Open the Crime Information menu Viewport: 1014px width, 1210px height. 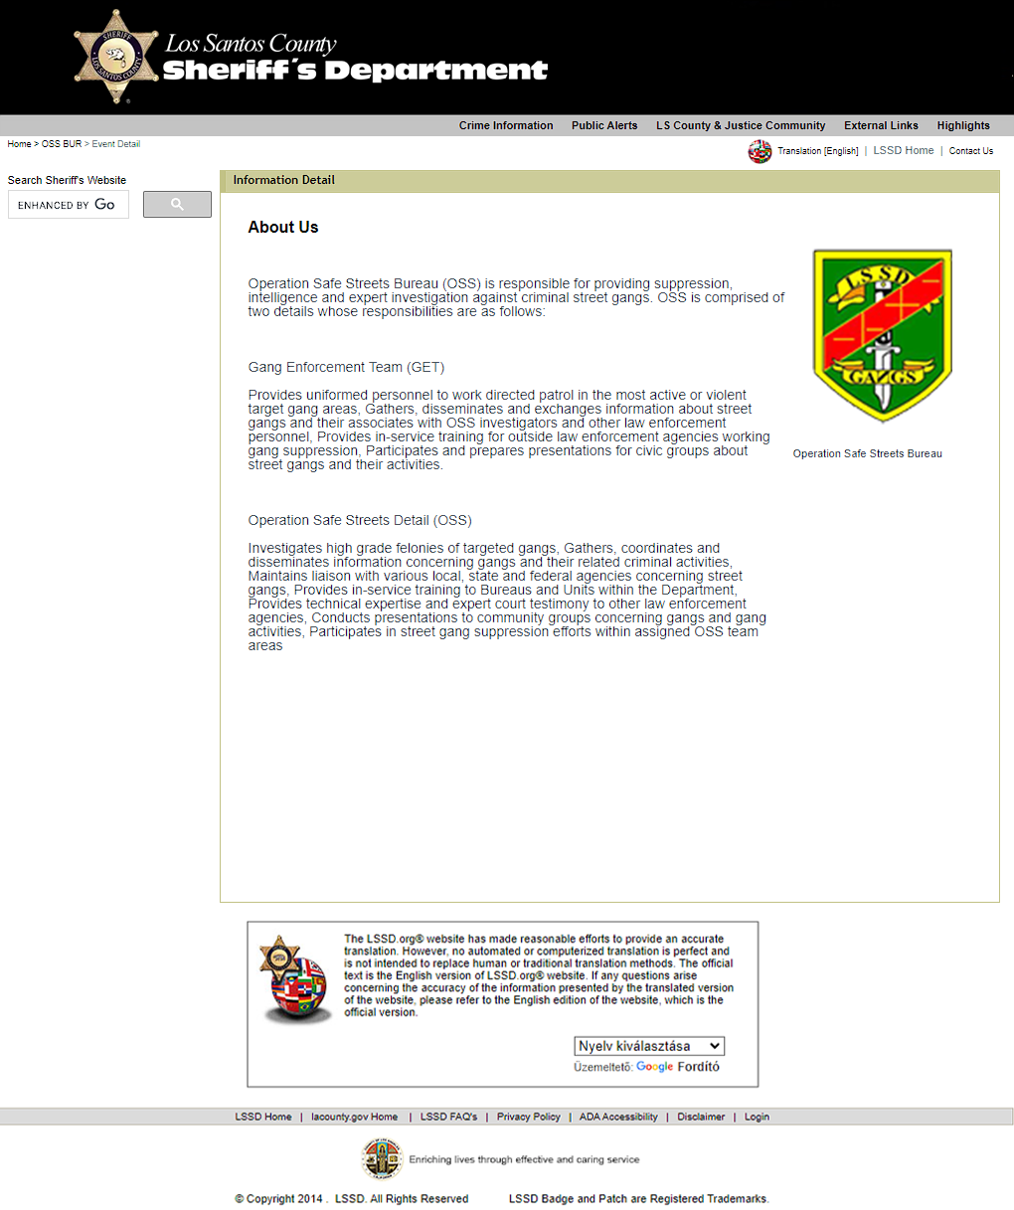click(505, 125)
